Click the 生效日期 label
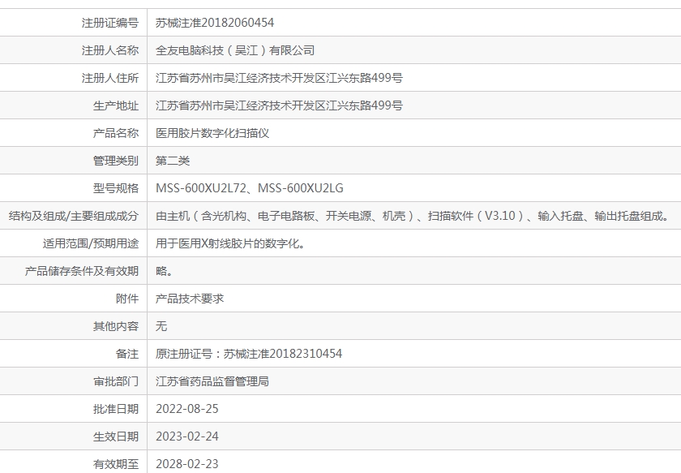 [x=116, y=436]
